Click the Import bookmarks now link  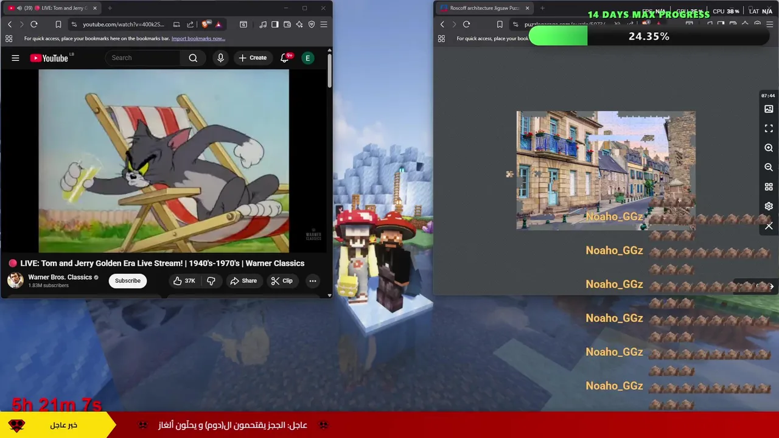tap(198, 38)
